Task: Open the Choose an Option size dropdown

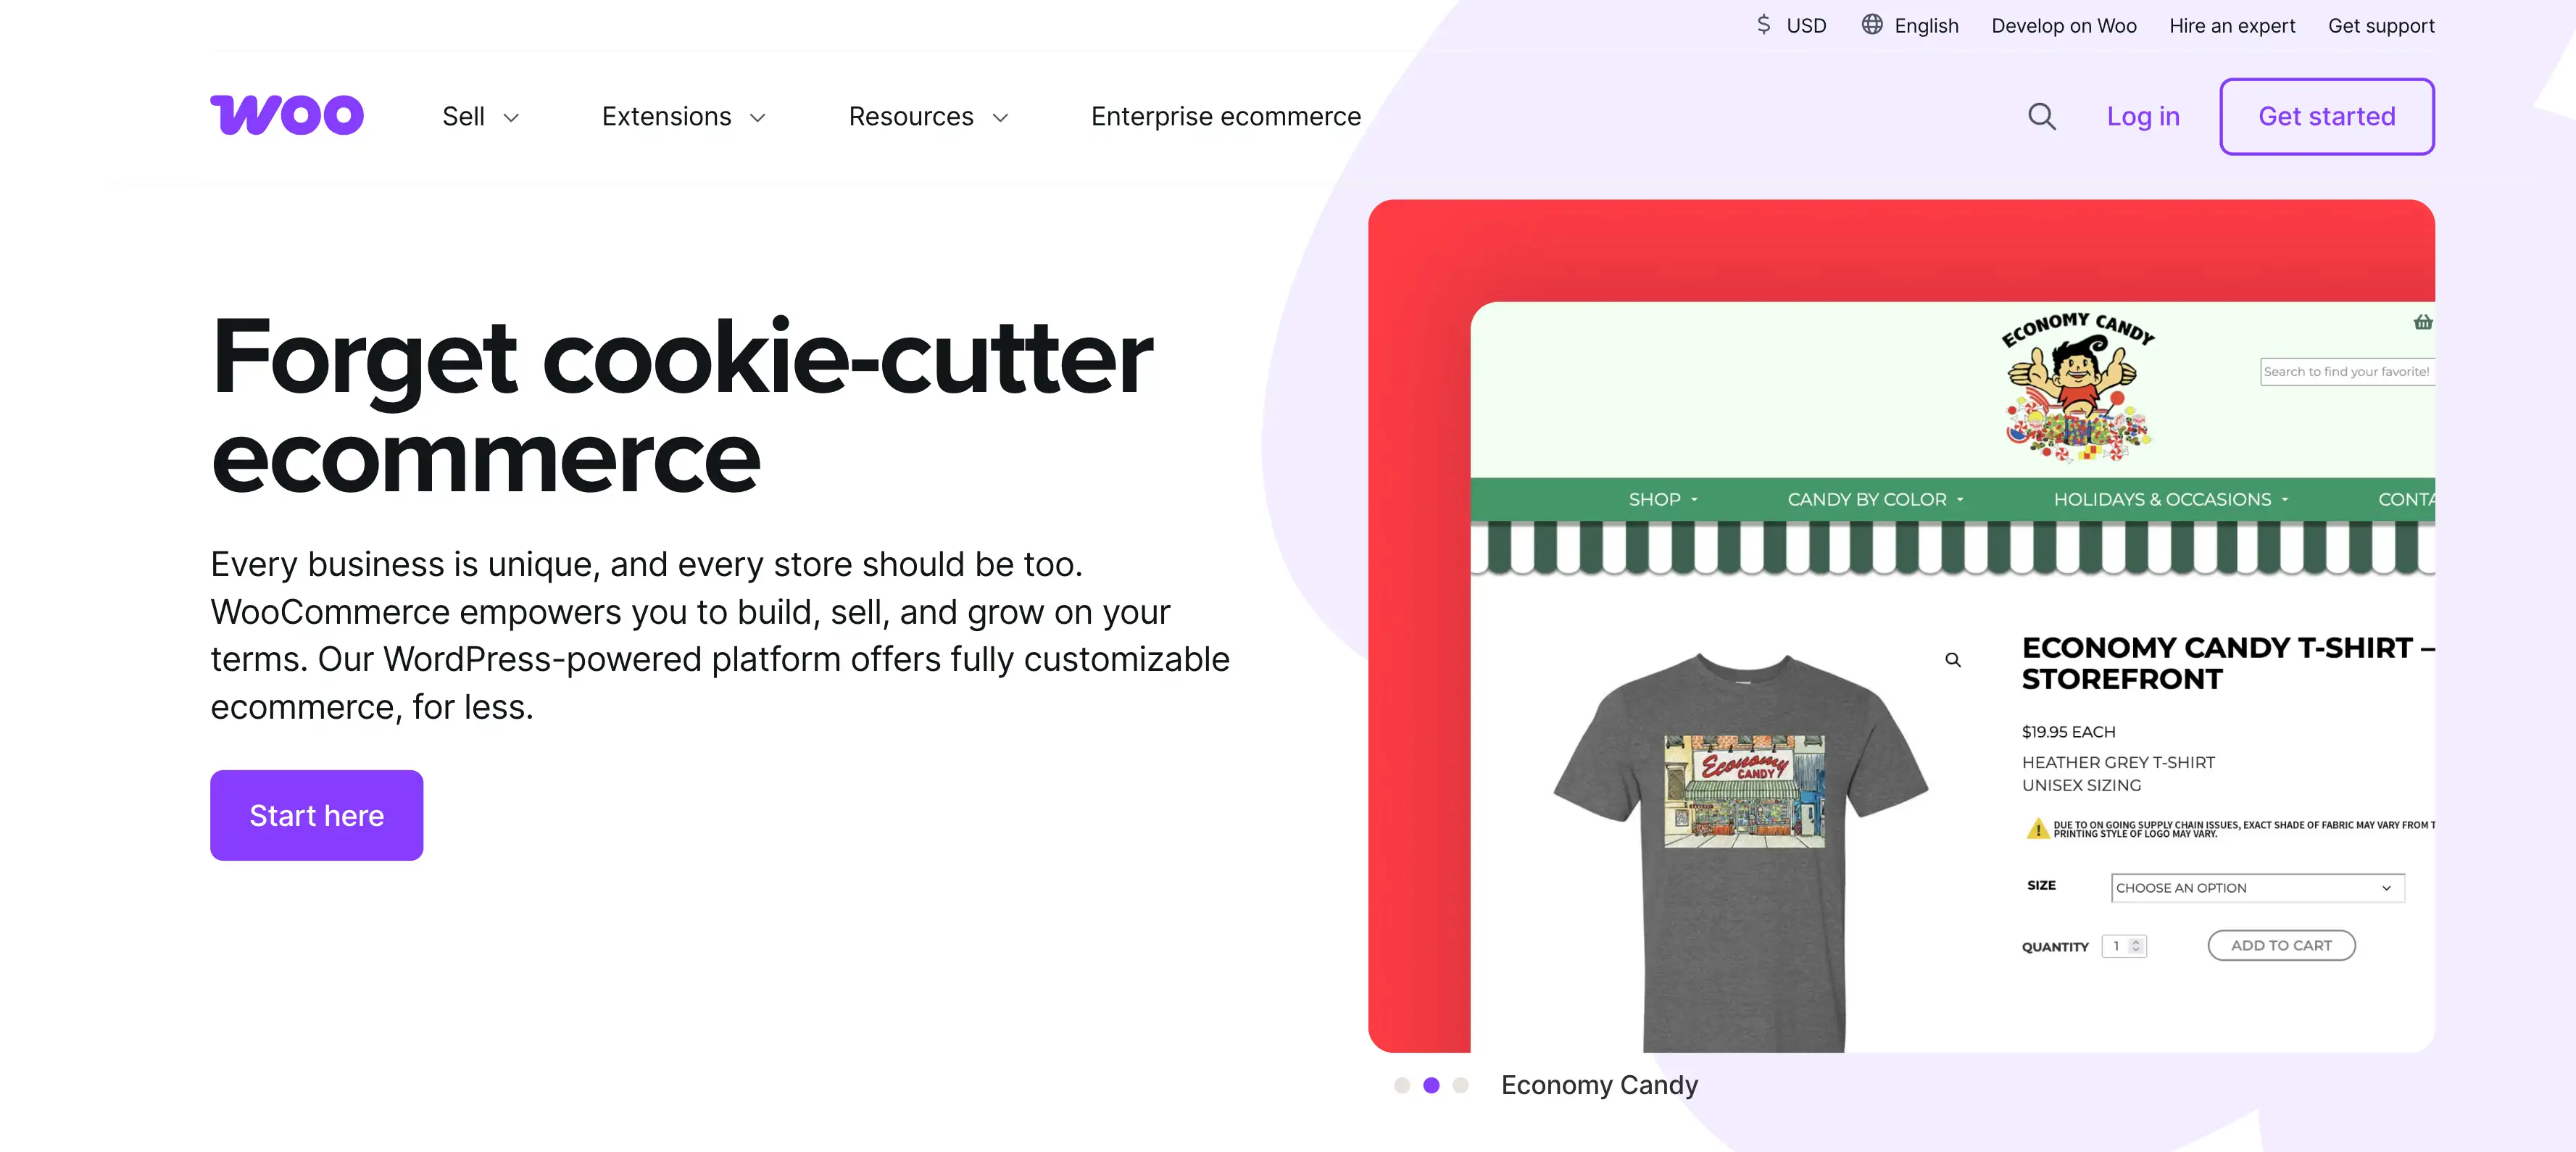Action: coord(2257,888)
